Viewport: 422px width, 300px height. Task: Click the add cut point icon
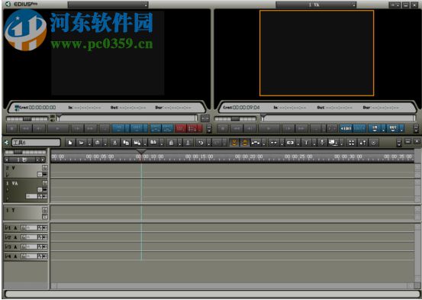[x=274, y=143]
